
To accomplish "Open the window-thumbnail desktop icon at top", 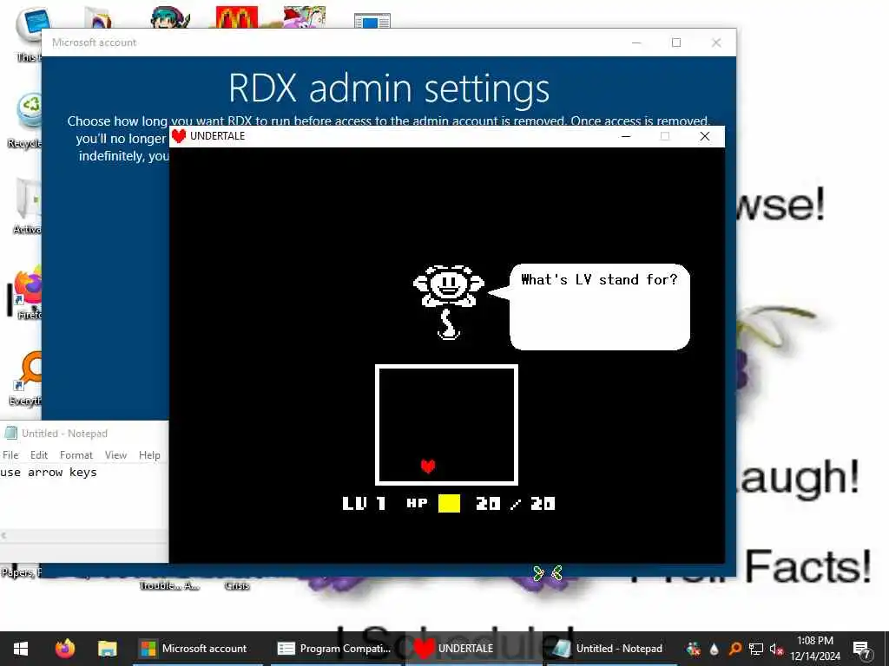I will tap(372, 21).
